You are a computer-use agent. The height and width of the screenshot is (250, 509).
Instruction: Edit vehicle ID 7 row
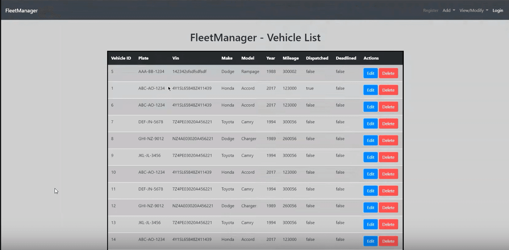(x=371, y=124)
